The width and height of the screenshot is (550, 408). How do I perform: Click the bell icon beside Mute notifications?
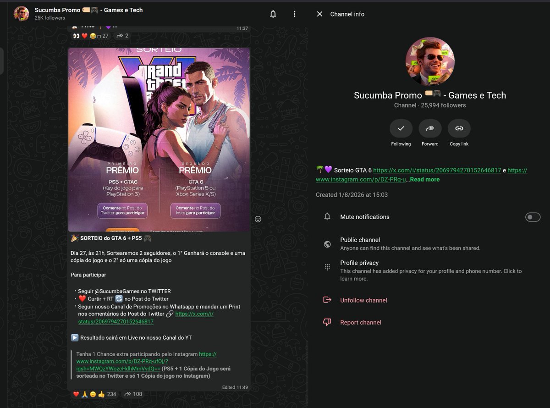327,217
